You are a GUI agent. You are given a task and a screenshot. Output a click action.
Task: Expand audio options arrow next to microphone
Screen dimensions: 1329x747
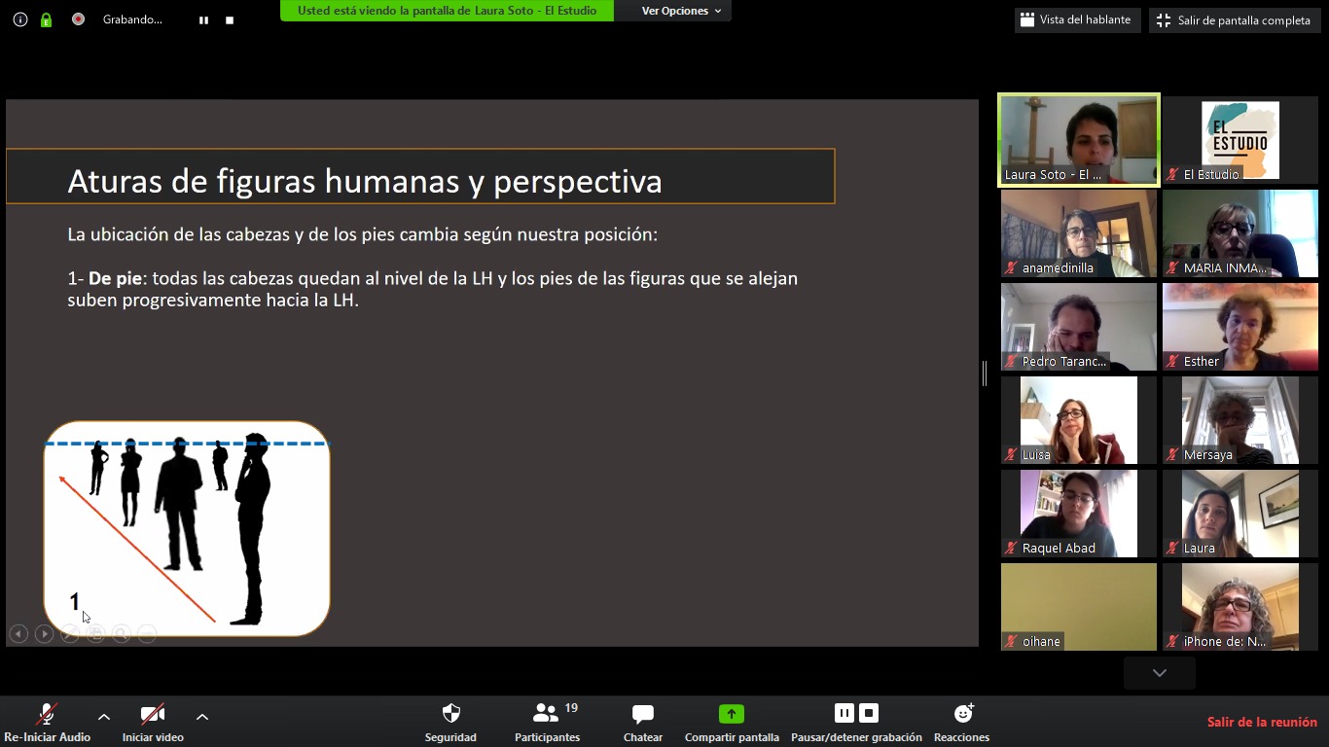[x=104, y=717]
